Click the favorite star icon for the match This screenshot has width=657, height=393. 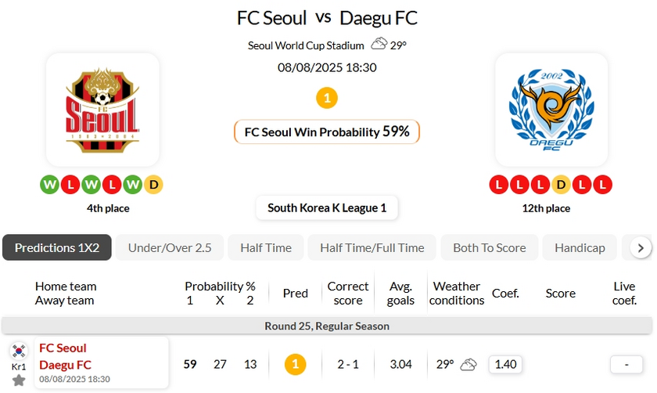pyautogui.click(x=19, y=380)
